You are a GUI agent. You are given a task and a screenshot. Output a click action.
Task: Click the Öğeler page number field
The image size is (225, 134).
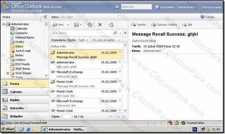(x=66, y=117)
